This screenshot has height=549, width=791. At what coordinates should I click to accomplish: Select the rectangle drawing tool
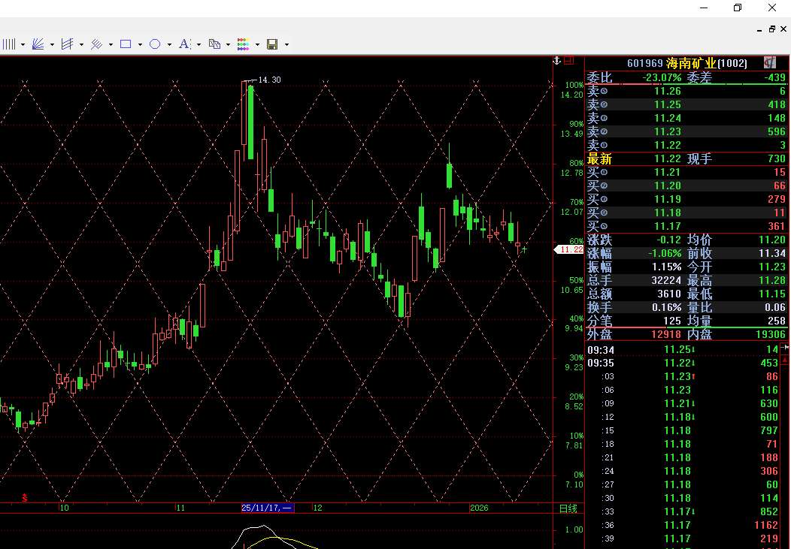126,44
